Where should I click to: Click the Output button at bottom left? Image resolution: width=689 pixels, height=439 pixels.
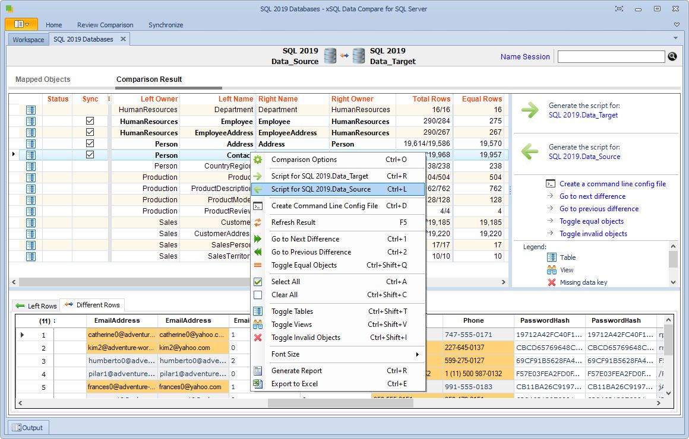pyautogui.click(x=29, y=428)
